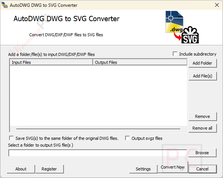
Task: Click the Remove button
Action: coord(203,116)
